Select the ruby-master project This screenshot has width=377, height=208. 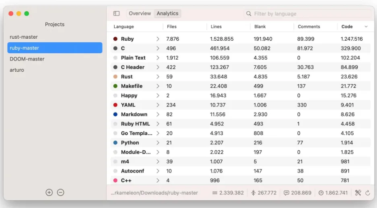[55, 48]
